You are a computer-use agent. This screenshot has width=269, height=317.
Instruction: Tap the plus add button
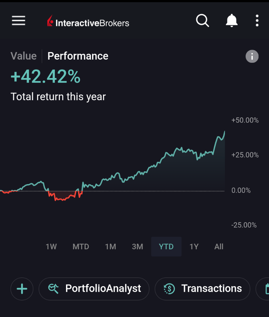(22, 289)
